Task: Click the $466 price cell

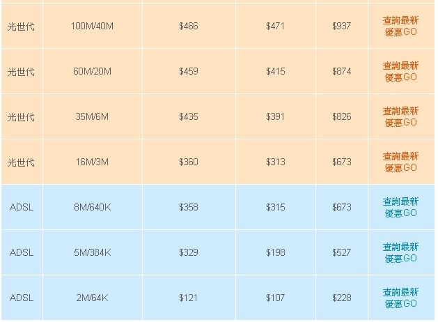Action: coord(189,26)
